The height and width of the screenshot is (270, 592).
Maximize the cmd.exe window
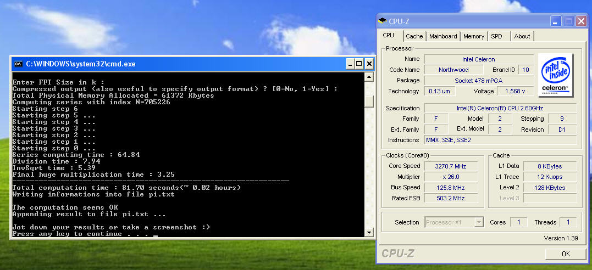pos(359,64)
